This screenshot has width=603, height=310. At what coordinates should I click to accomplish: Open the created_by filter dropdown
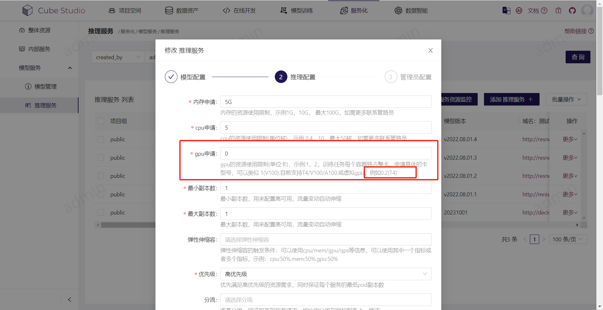tap(118, 57)
